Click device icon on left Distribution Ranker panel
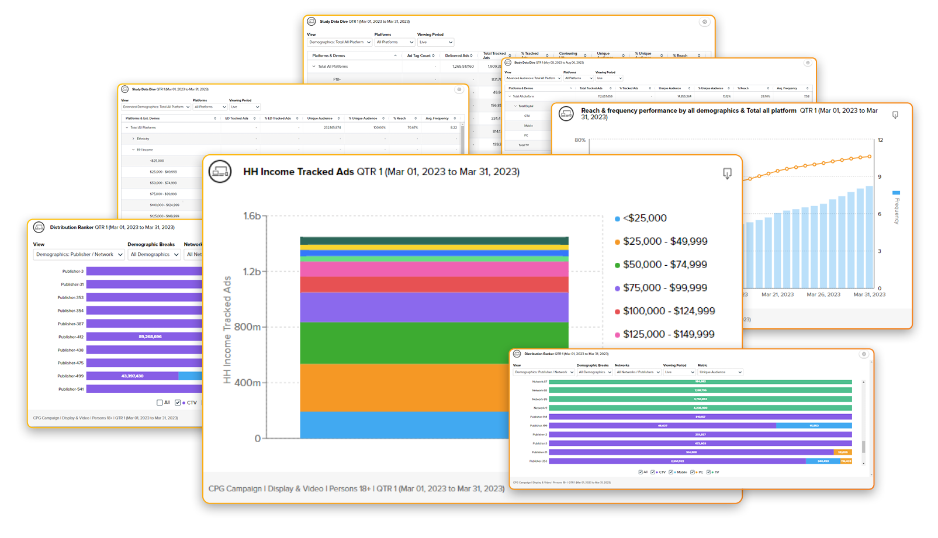 39,227
